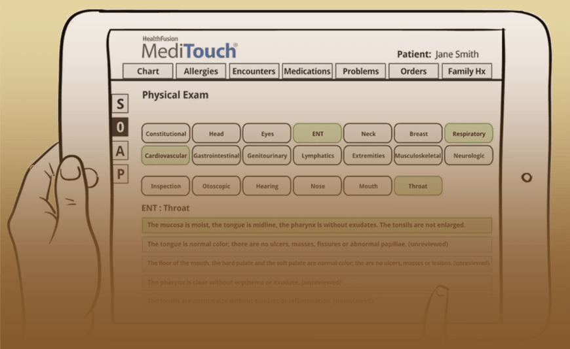Select finding 'The pharynx is clear without erythema'
Viewport: 570px width, 349px height.
click(317, 282)
